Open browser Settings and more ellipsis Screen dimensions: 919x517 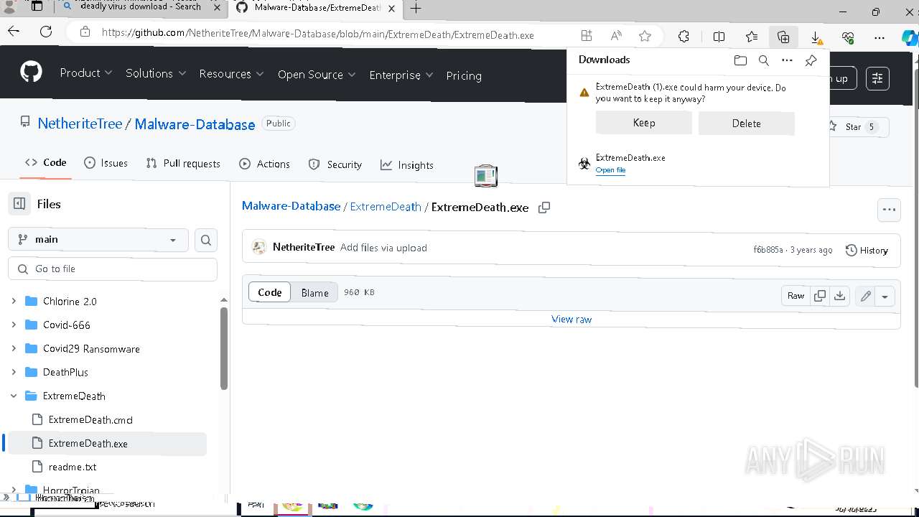pyautogui.click(x=880, y=37)
